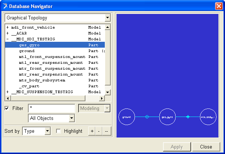Click the double minus collapse-all button

pyautogui.click(x=106, y=131)
